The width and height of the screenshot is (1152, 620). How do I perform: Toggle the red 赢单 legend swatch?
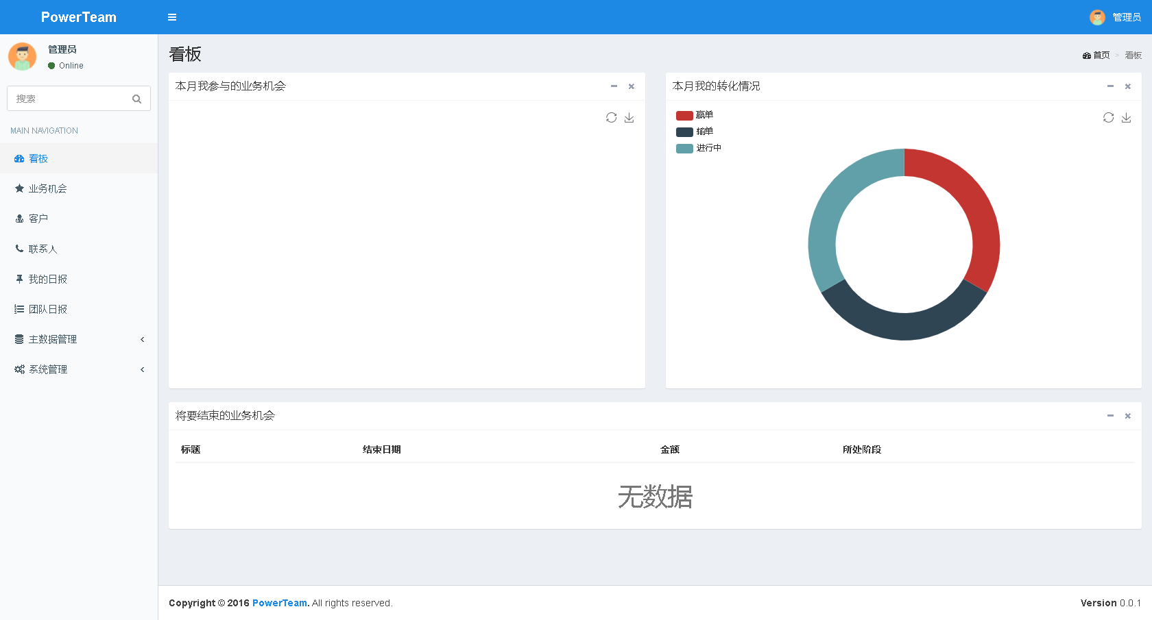point(684,116)
